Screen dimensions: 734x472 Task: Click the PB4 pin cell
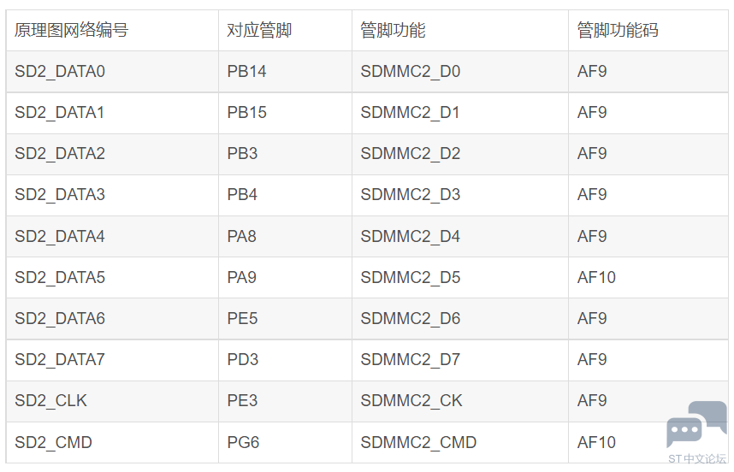[285, 195]
